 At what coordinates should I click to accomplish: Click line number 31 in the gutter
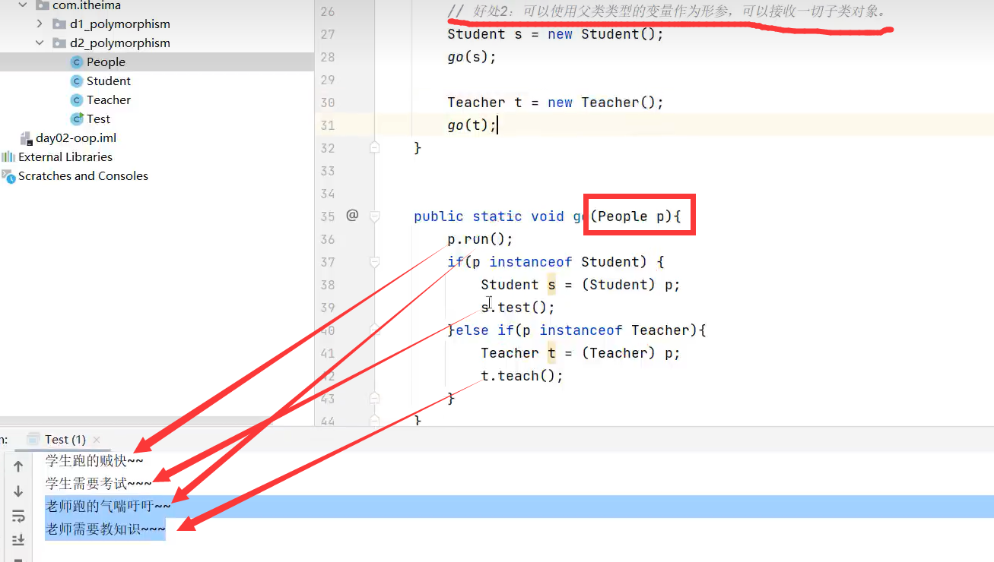tap(327, 125)
